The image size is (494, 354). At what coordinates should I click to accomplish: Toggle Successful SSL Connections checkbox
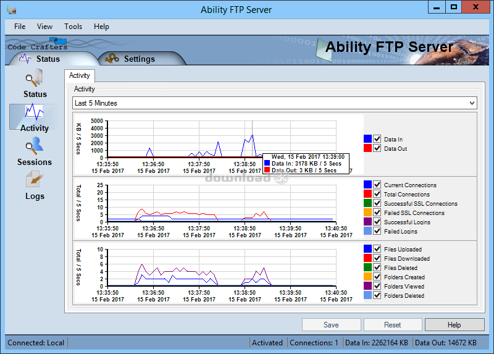(377, 203)
